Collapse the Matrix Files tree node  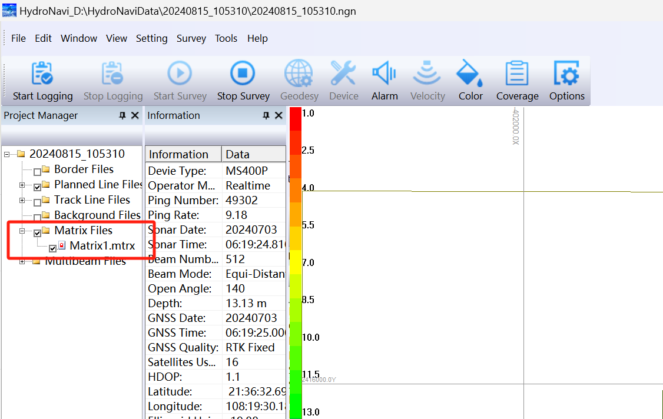[22, 231]
